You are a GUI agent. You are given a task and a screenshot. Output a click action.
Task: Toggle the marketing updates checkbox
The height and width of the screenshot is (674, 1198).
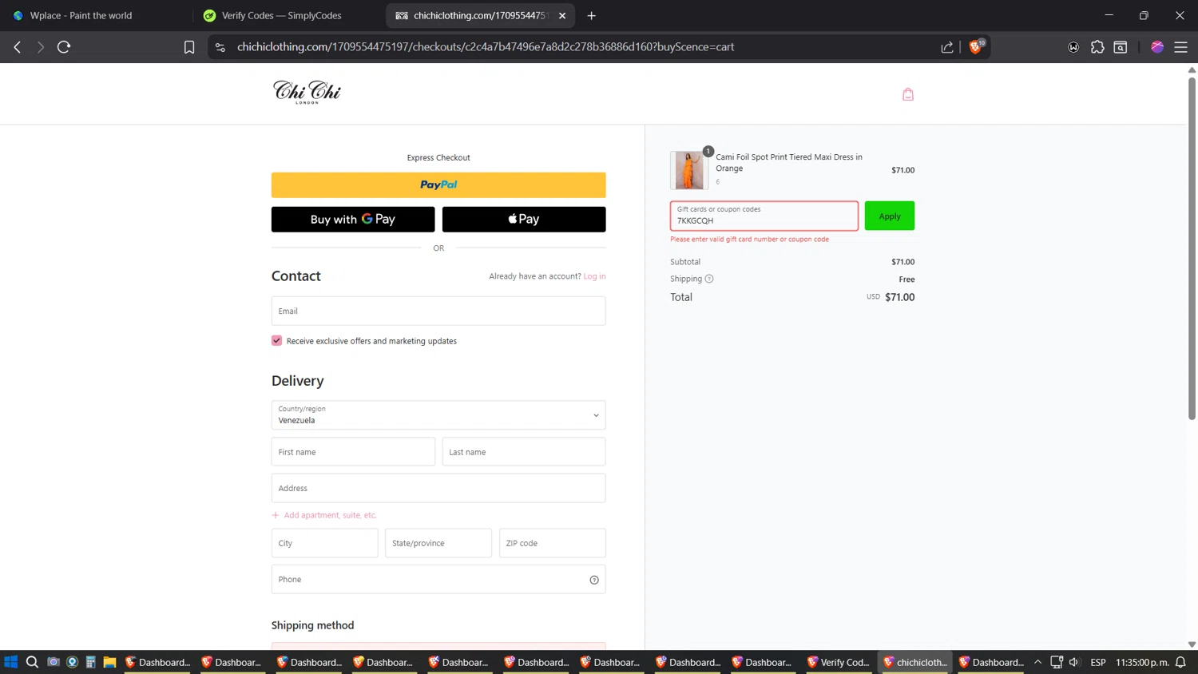click(x=276, y=340)
